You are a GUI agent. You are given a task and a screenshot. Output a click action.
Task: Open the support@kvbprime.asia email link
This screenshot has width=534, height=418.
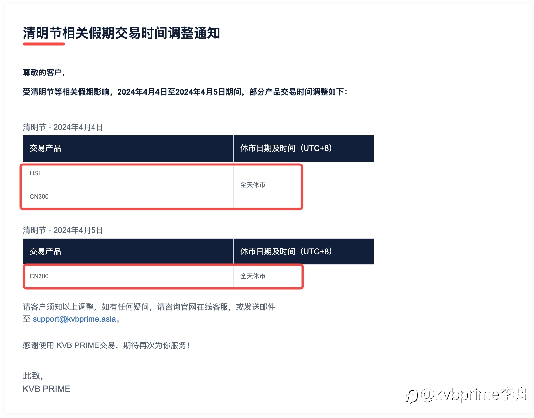pyautogui.click(x=74, y=319)
